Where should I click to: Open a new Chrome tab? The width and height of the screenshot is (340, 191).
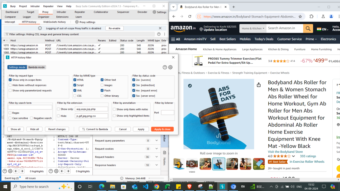(x=234, y=7)
